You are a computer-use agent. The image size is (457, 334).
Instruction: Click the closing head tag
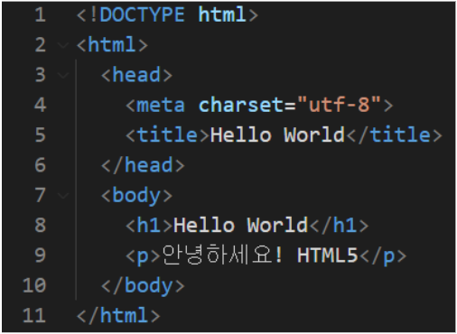pos(143,165)
